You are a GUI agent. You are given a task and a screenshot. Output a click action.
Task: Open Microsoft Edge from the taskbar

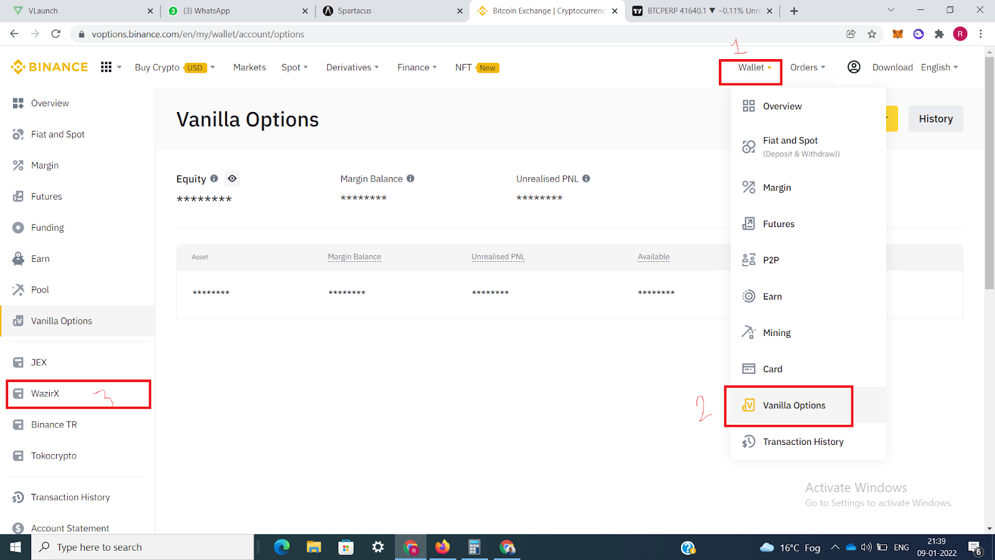tap(282, 547)
